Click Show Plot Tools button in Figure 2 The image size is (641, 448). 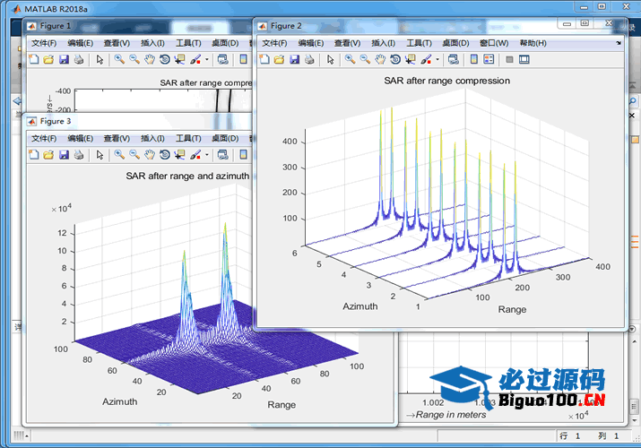point(524,60)
